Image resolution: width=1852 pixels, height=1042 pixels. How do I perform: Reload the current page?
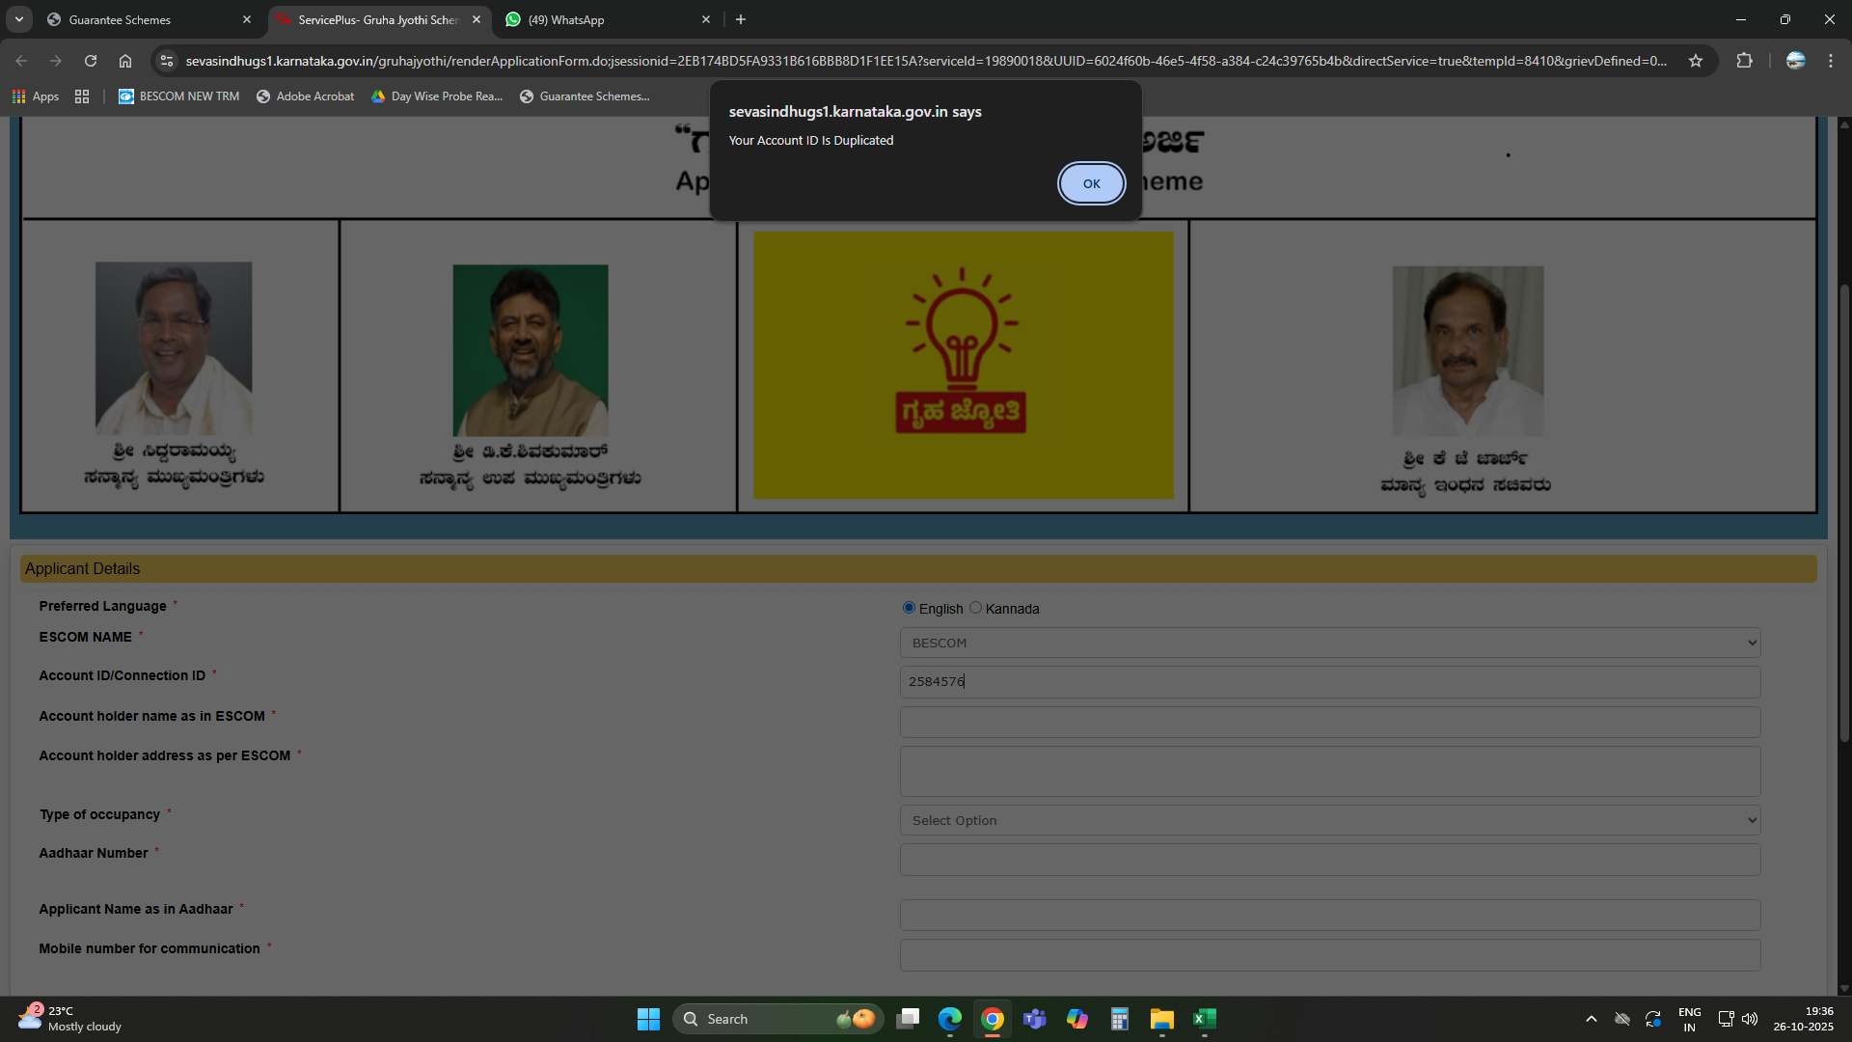(x=91, y=61)
